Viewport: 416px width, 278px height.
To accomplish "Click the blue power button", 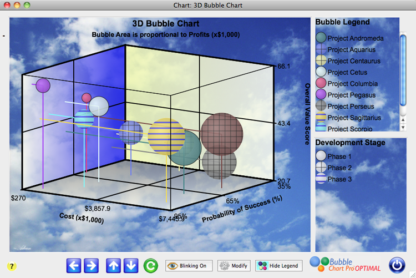I will tap(397, 265).
